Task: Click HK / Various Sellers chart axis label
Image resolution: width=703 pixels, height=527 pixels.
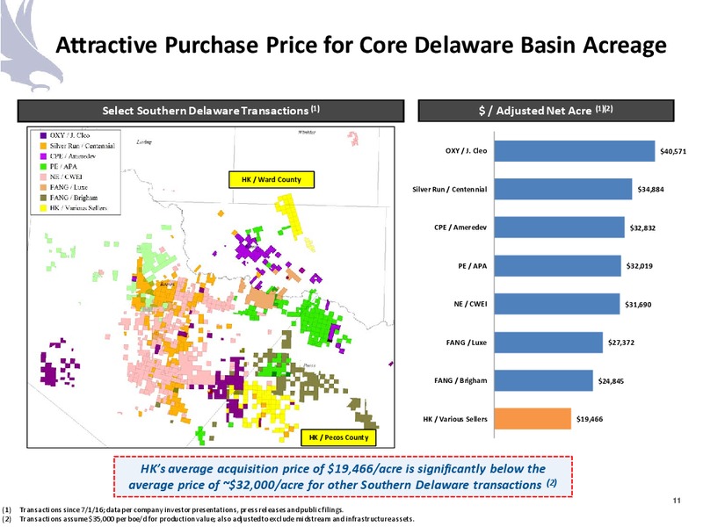Action: pos(455,419)
